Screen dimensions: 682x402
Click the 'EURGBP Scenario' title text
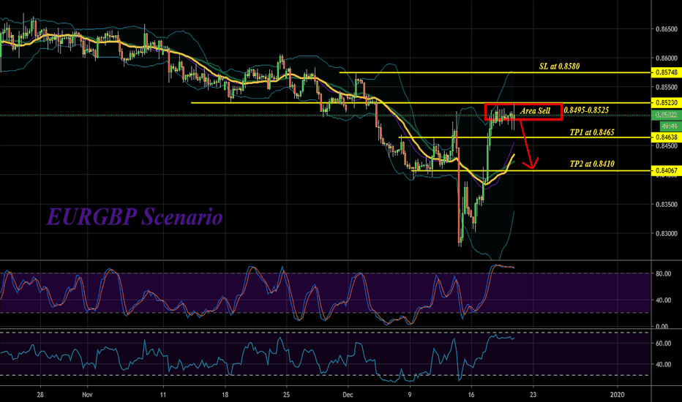point(135,217)
